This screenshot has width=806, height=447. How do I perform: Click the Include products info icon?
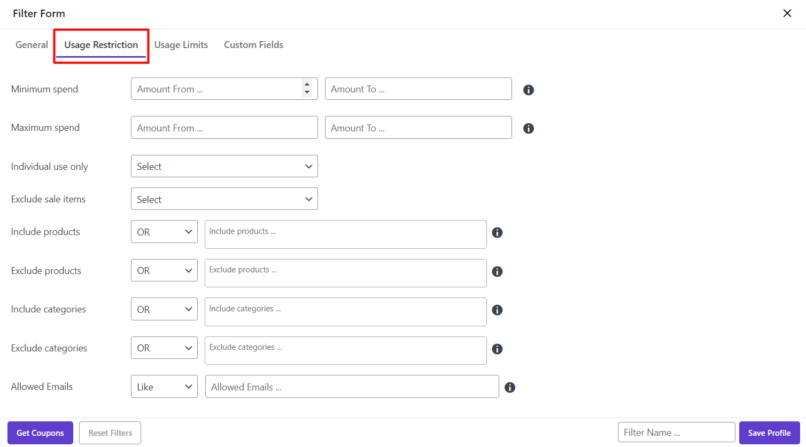point(497,232)
